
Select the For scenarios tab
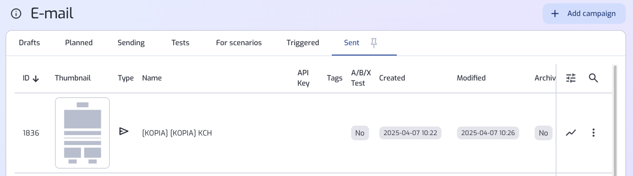[239, 43]
